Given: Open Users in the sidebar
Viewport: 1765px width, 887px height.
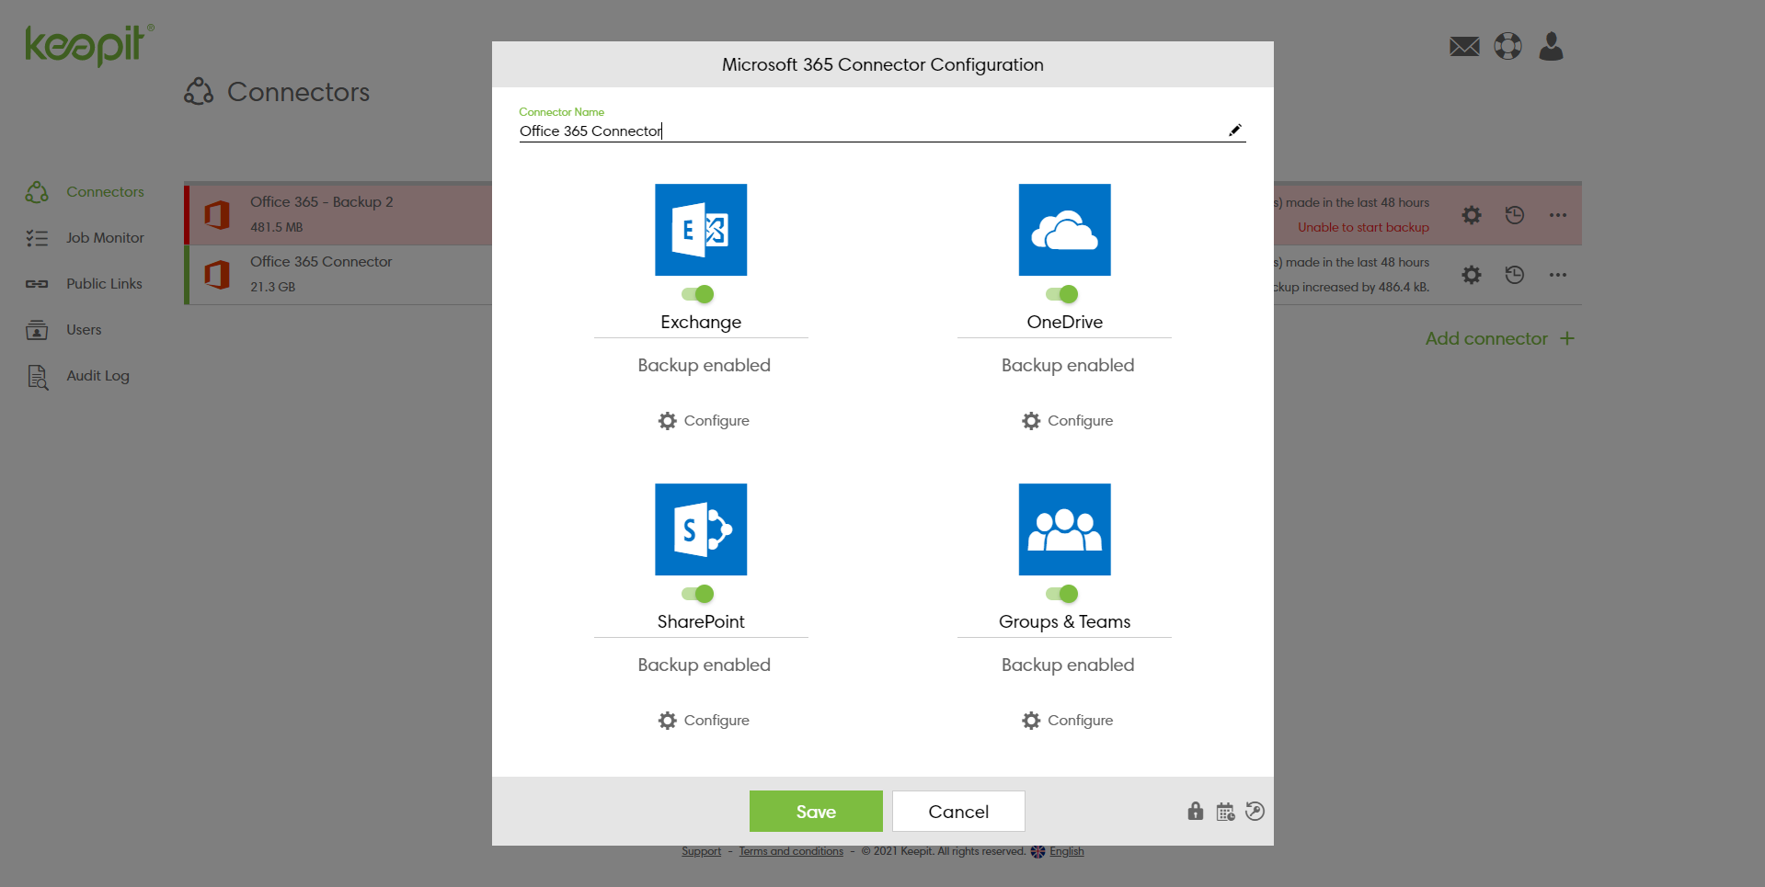Looking at the screenshot, I should click(64, 330).
